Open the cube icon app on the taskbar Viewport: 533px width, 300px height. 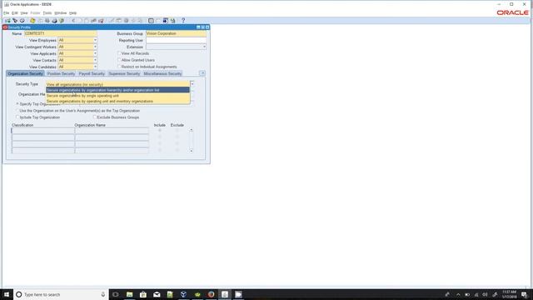coord(183,294)
